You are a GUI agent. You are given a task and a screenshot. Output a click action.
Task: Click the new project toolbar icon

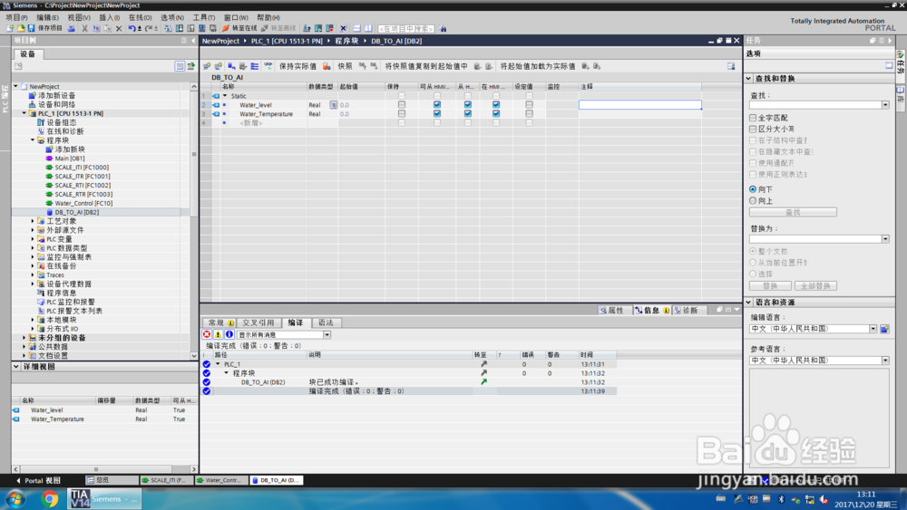coord(10,28)
